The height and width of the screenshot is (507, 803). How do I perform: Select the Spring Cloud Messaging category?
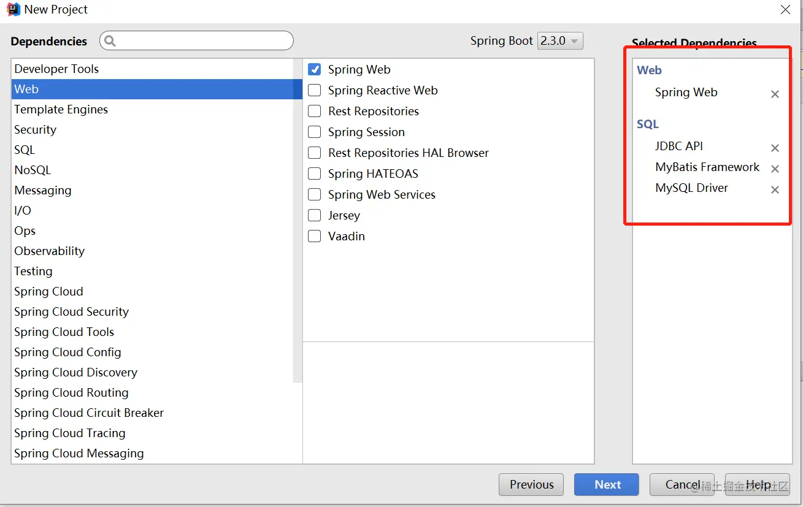(153, 453)
